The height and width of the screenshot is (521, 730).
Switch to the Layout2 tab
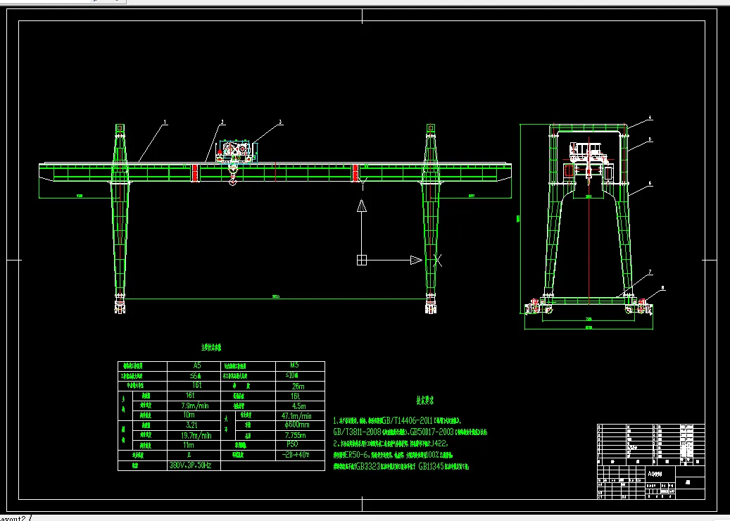[x=13, y=518]
